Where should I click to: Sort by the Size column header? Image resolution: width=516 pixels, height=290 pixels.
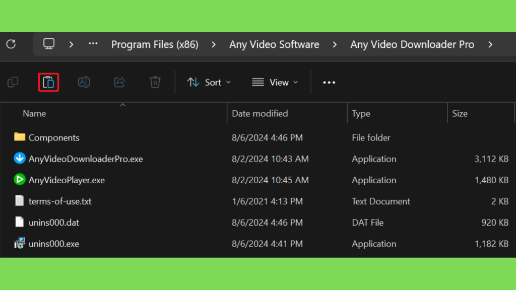coord(460,113)
